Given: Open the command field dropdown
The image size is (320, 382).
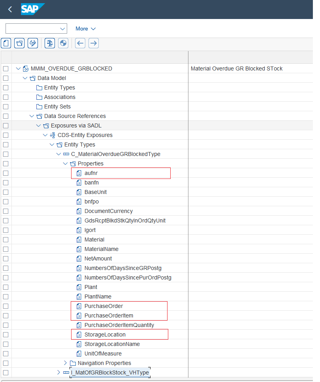Looking at the screenshot, I should pyautogui.click(x=62, y=29).
